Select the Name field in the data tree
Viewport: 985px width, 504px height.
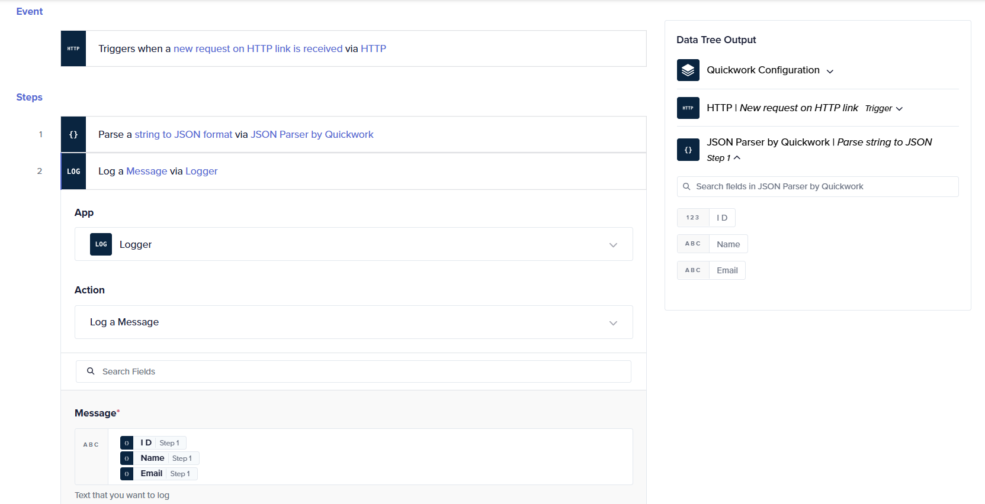pos(728,244)
